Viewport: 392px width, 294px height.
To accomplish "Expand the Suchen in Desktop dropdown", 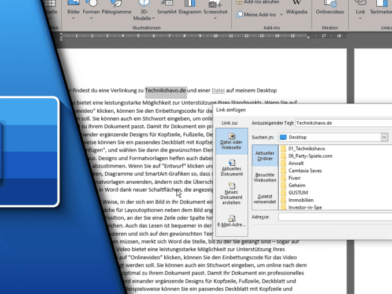I will [x=384, y=137].
